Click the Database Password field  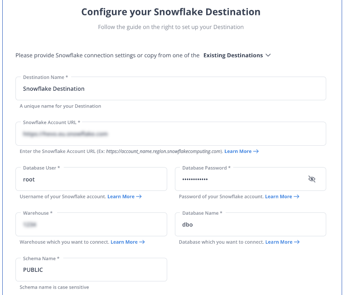pos(251,179)
